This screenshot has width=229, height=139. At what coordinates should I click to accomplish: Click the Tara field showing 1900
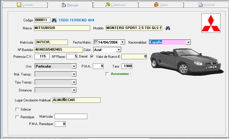[127, 66]
